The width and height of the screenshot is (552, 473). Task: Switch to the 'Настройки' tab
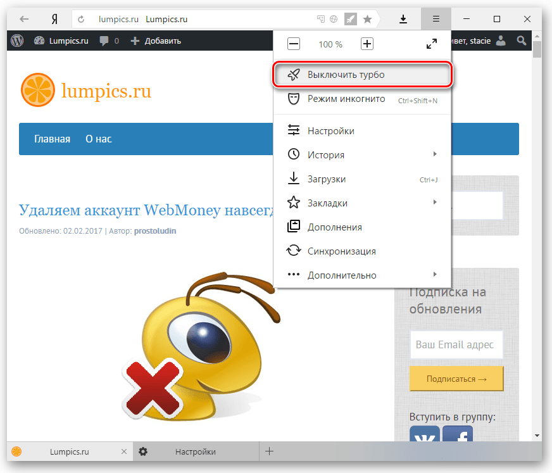[x=195, y=451]
